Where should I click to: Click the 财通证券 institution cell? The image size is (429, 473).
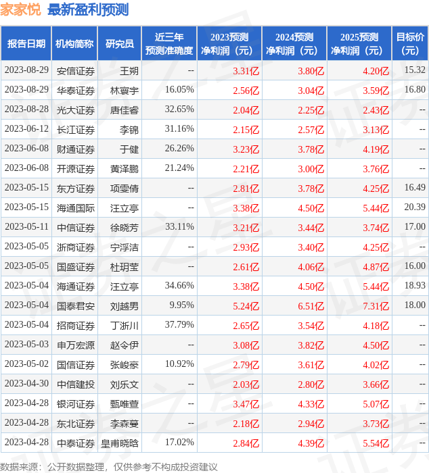point(76,149)
